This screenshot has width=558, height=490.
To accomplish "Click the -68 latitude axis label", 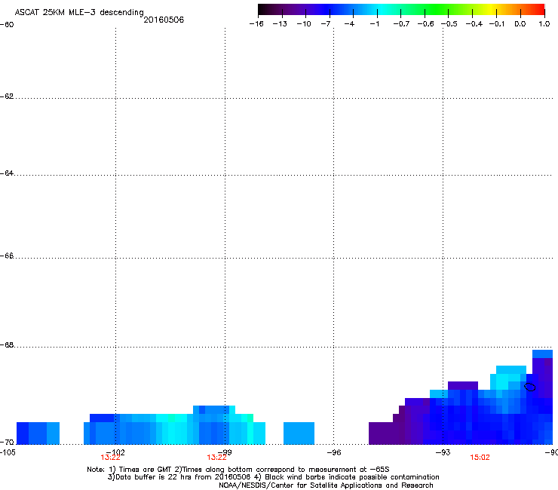I will 7,345.
